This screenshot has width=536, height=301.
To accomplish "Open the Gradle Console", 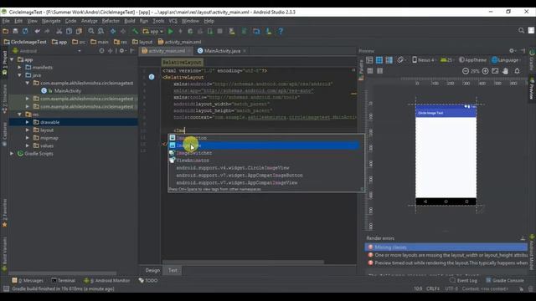I will click(505, 281).
